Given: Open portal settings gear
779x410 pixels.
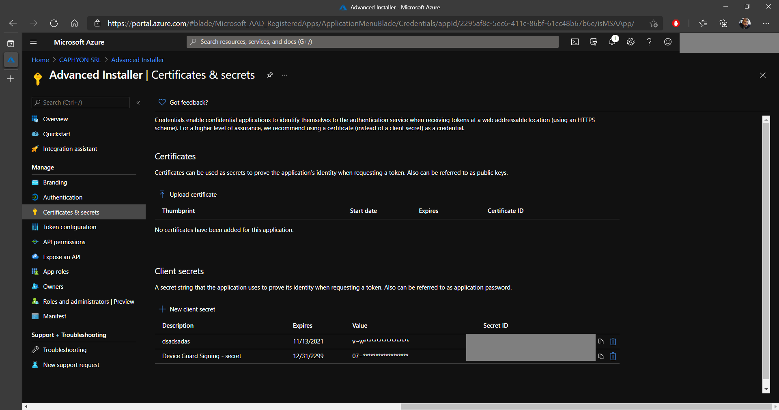Looking at the screenshot, I should [x=631, y=42].
